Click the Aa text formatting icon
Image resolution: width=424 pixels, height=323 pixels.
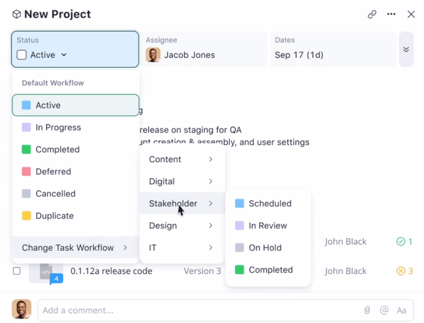coord(401,310)
